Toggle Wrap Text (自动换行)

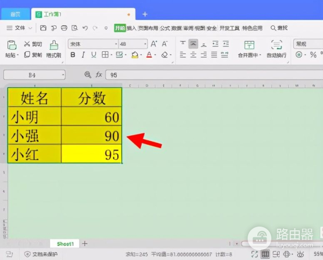[277, 49]
